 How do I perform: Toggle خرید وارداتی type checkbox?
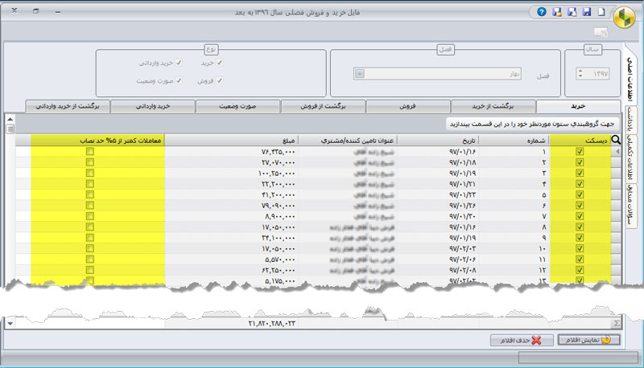(179, 63)
